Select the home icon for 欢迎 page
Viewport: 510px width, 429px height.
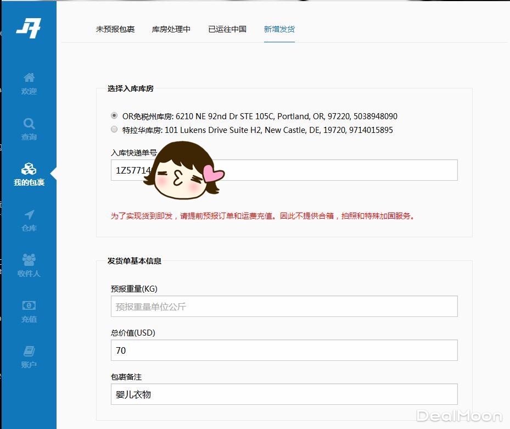[29, 77]
